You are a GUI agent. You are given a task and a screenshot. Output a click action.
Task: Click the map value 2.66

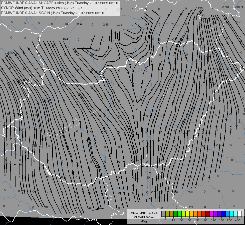[106, 24]
